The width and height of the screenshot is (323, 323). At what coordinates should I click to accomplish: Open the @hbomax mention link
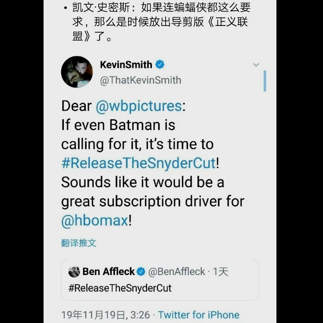point(95,221)
